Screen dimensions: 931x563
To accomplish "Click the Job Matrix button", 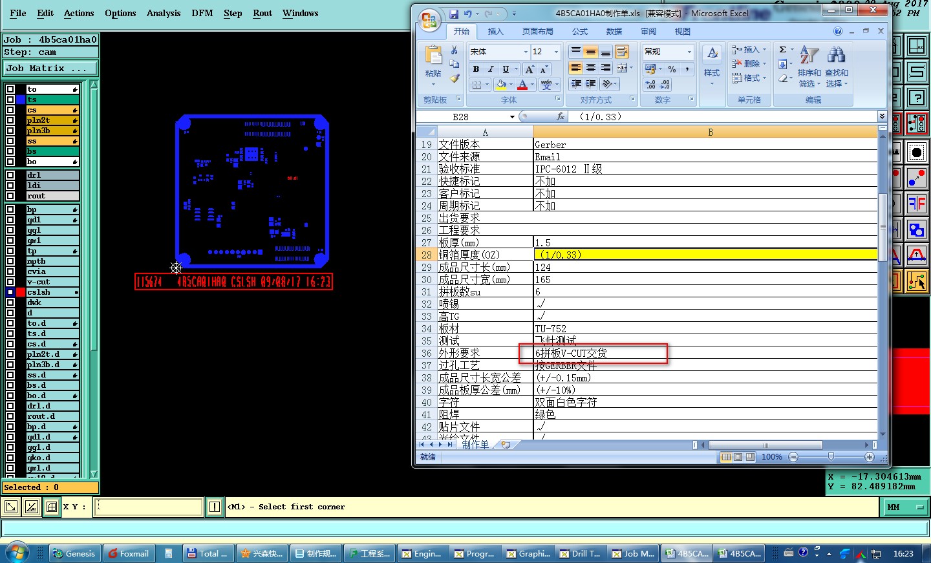I will pyautogui.click(x=50, y=69).
